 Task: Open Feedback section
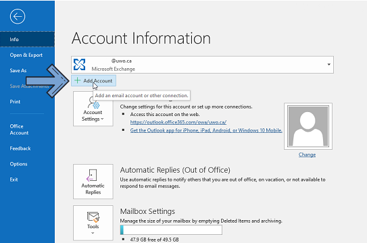[20, 148]
